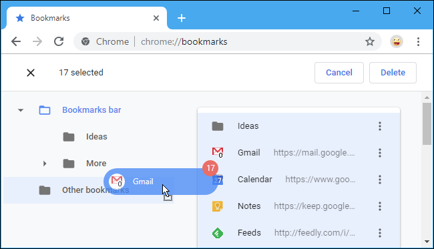
Task: Bookmark this page with the star icon
Action: pyautogui.click(x=369, y=42)
